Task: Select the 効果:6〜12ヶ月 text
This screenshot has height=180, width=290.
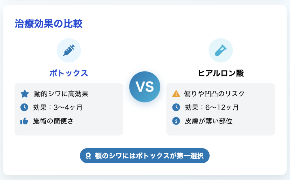Action: click(x=212, y=107)
